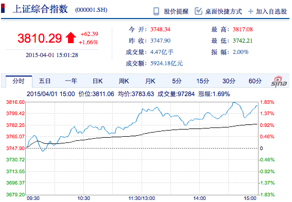This screenshot has width=292, height=202.
Task: Show the 60分 chart tab
Action: click(255, 81)
